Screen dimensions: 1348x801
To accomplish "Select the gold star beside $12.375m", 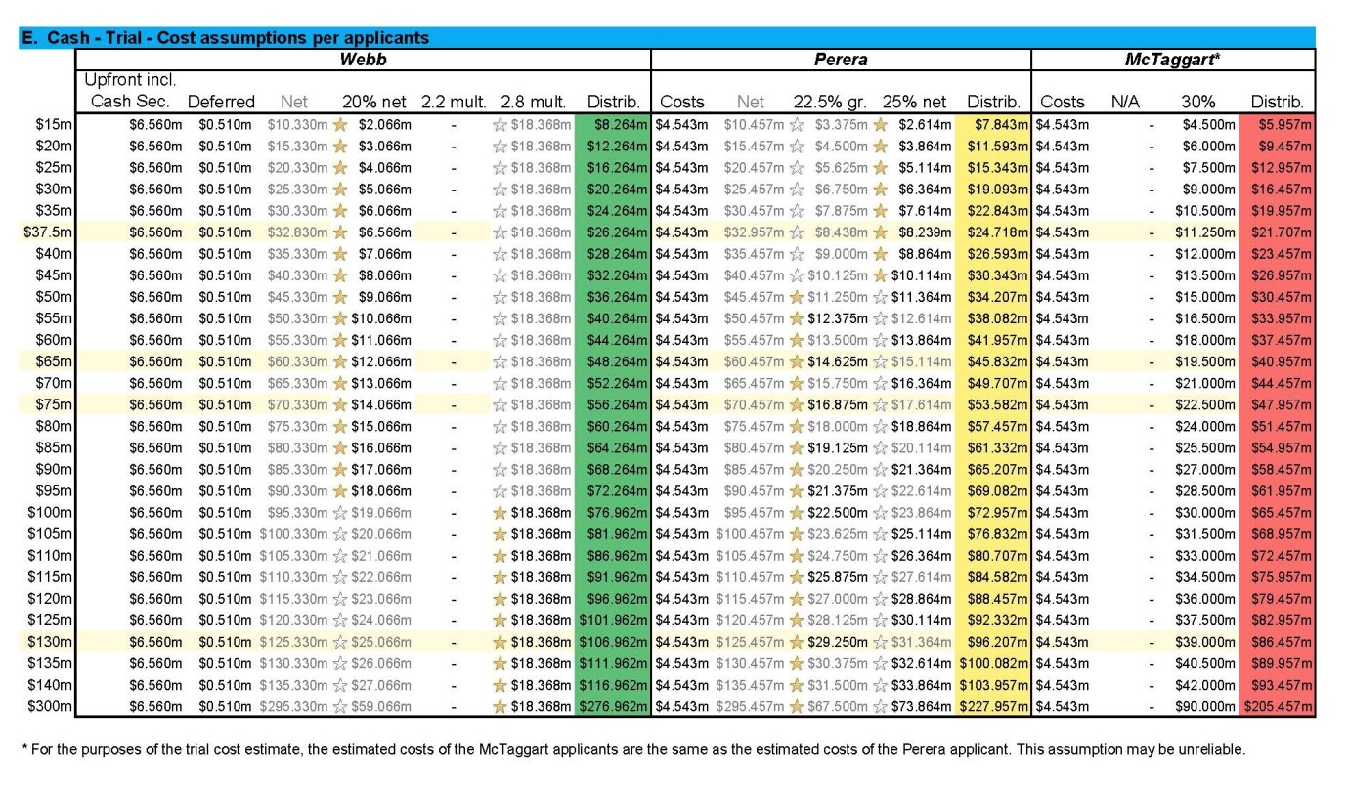I will coord(796,318).
